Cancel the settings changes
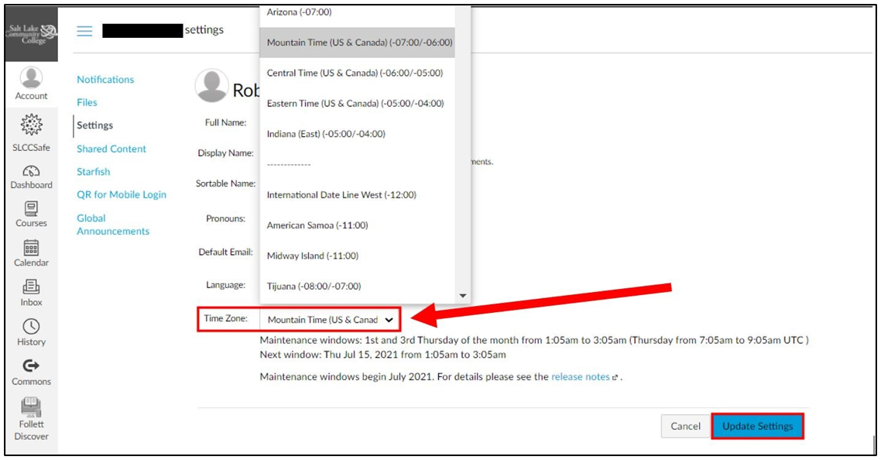881x460 pixels. click(684, 426)
